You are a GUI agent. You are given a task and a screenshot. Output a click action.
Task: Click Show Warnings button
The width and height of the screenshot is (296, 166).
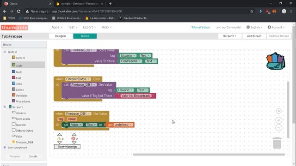click(67, 147)
